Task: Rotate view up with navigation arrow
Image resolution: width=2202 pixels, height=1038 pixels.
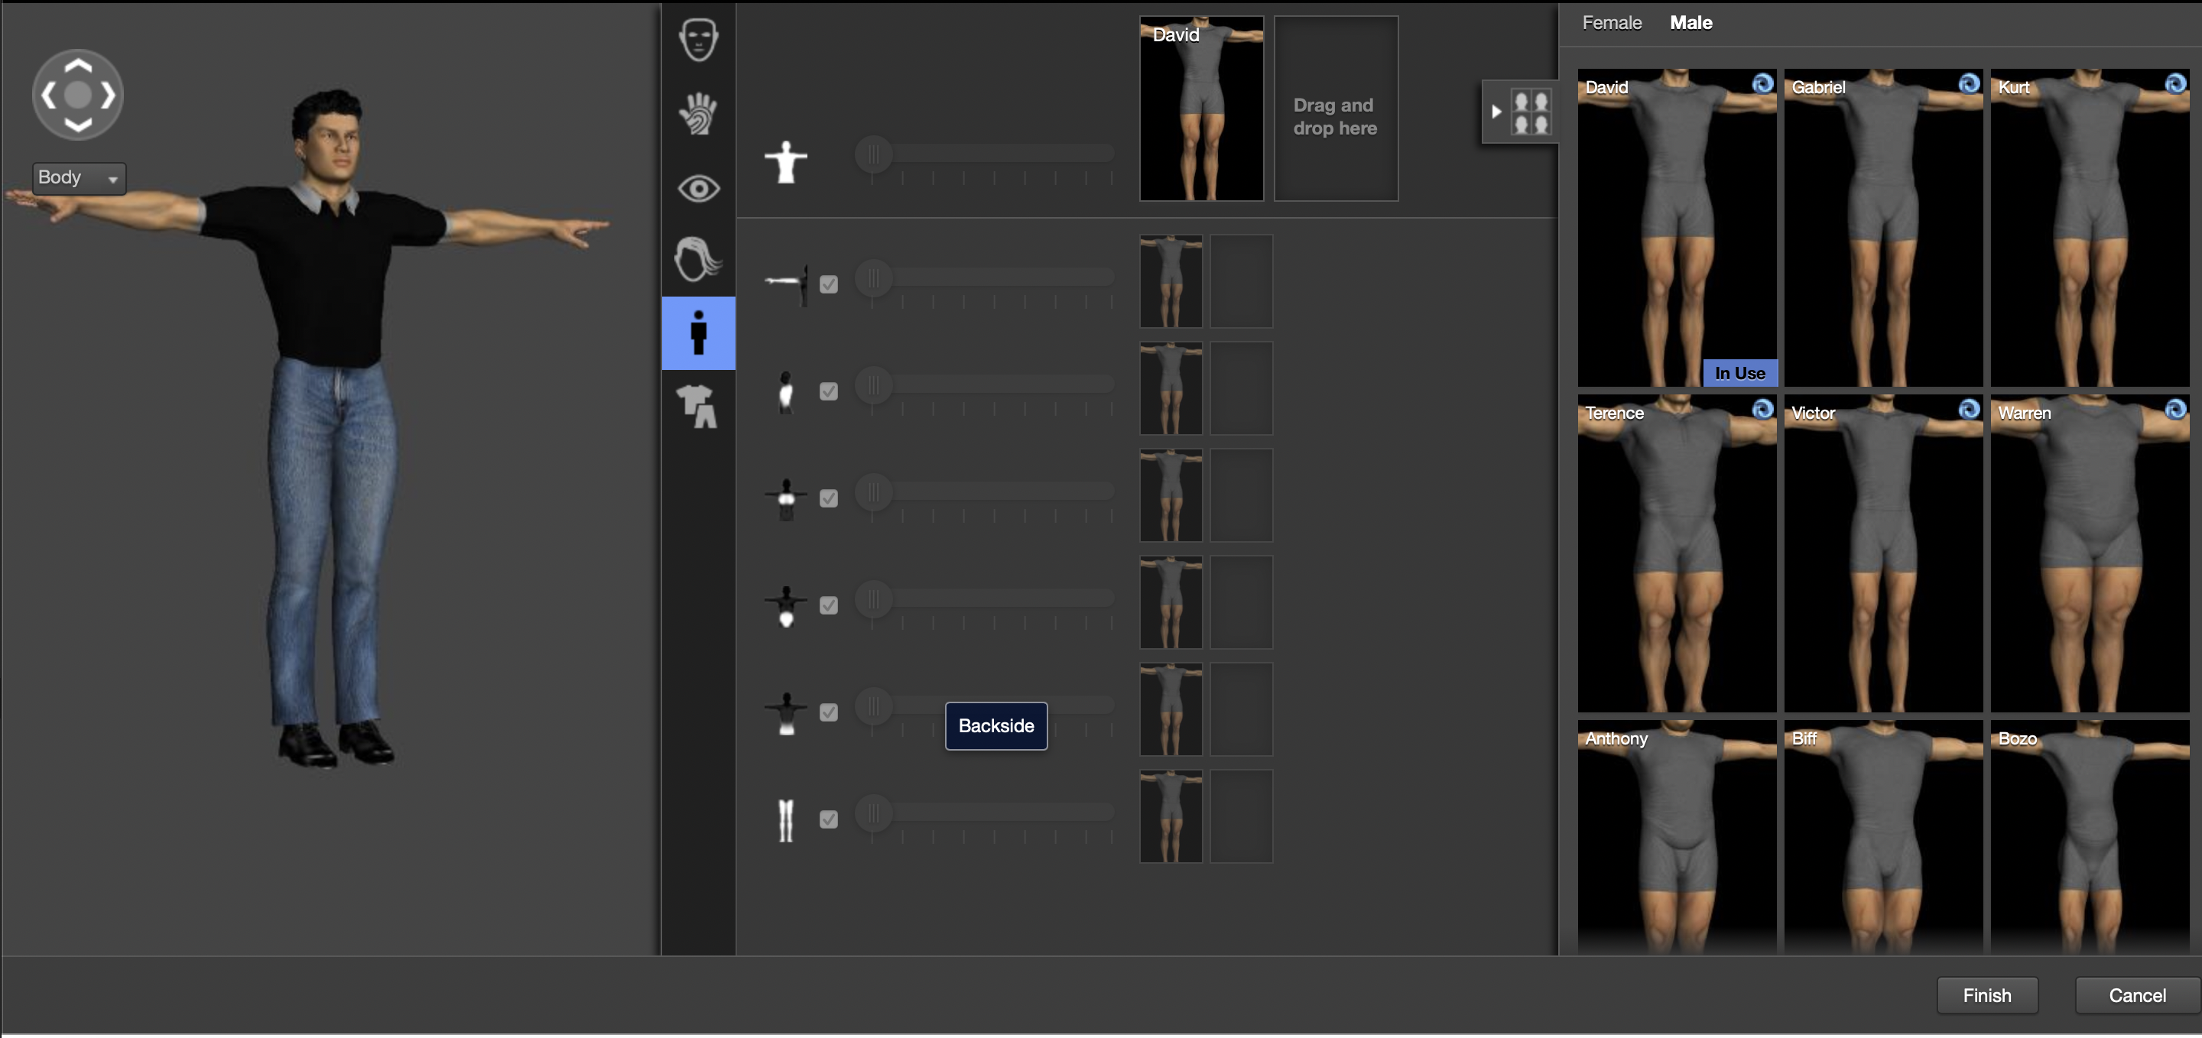Action: (x=78, y=64)
